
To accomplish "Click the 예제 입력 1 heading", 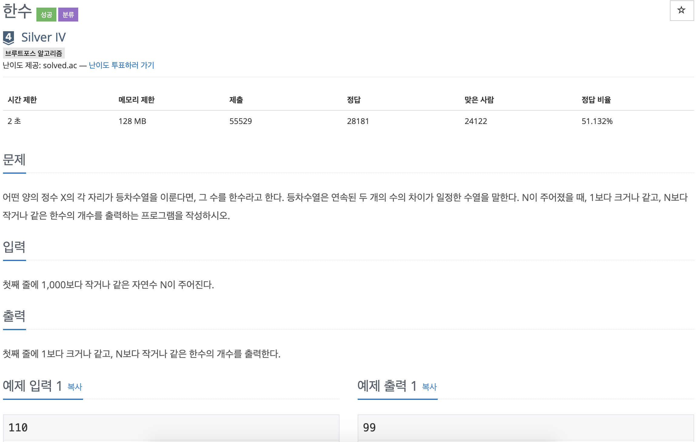I will click(32, 386).
